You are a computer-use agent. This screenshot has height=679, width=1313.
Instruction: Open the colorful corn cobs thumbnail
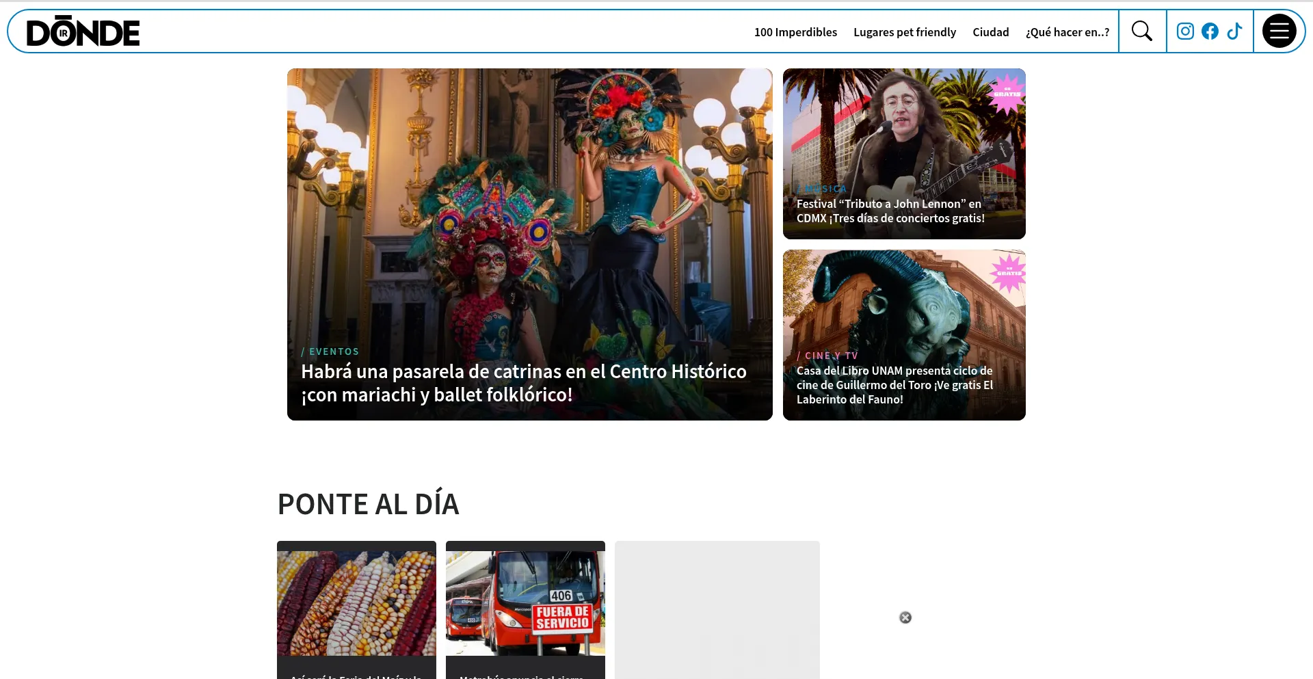[356, 603]
